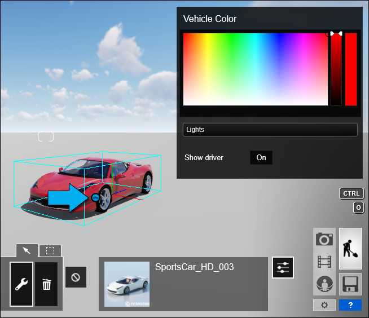Click the red current color preview swatch

coord(351,69)
